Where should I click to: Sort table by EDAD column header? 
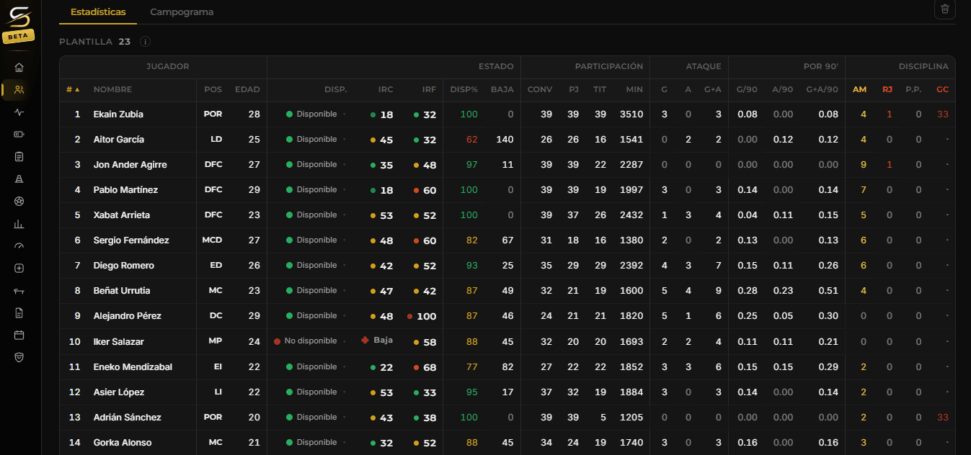pos(247,90)
